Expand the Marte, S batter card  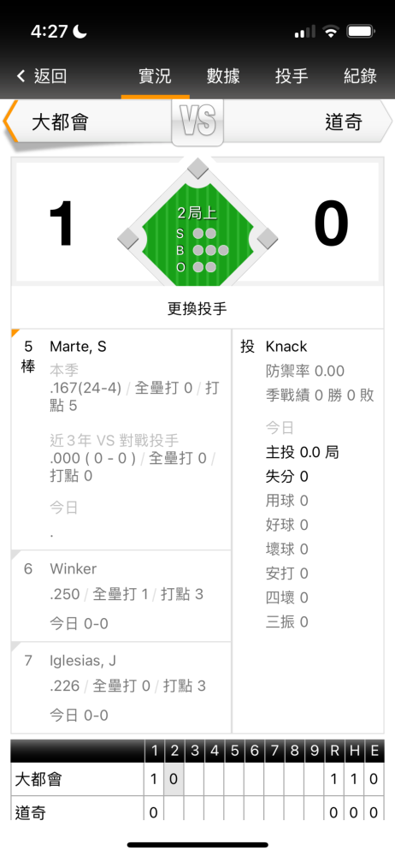(x=121, y=439)
